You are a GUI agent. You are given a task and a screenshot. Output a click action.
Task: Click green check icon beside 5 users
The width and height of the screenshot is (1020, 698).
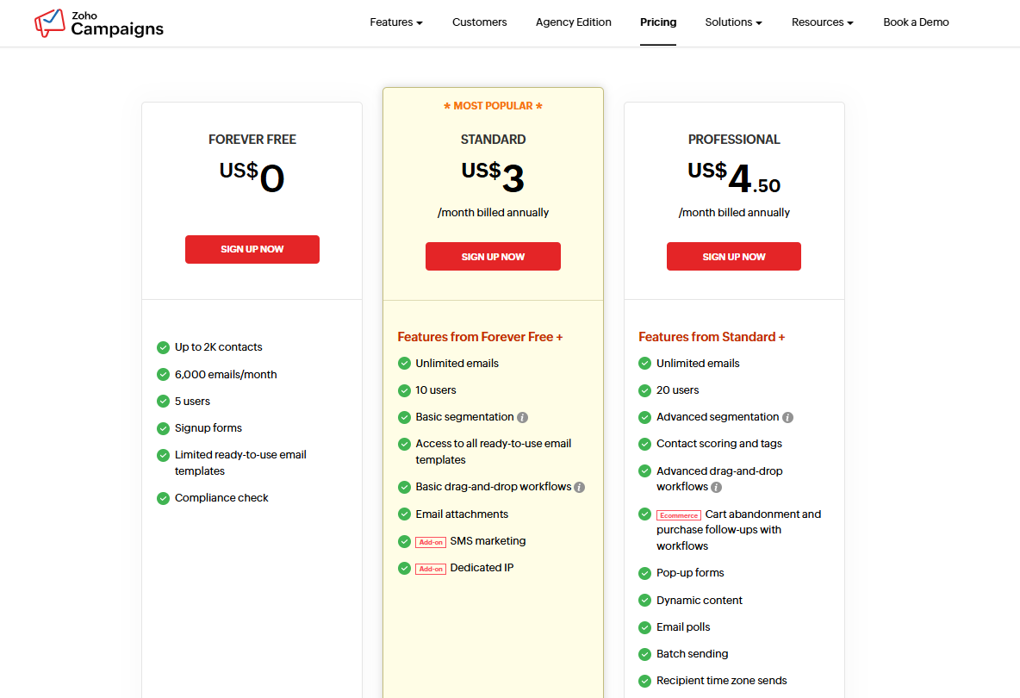tap(164, 402)
